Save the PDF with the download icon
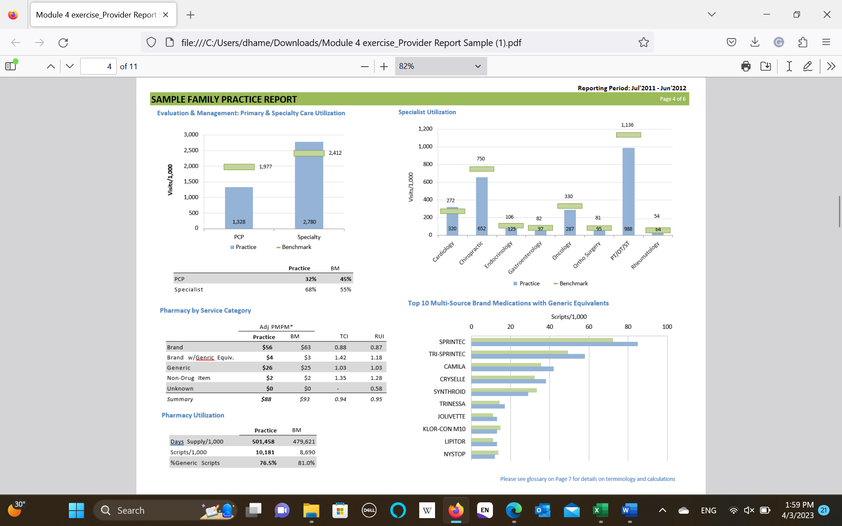The height and width of the screenshot is (526, 842). tap(766, 66)
